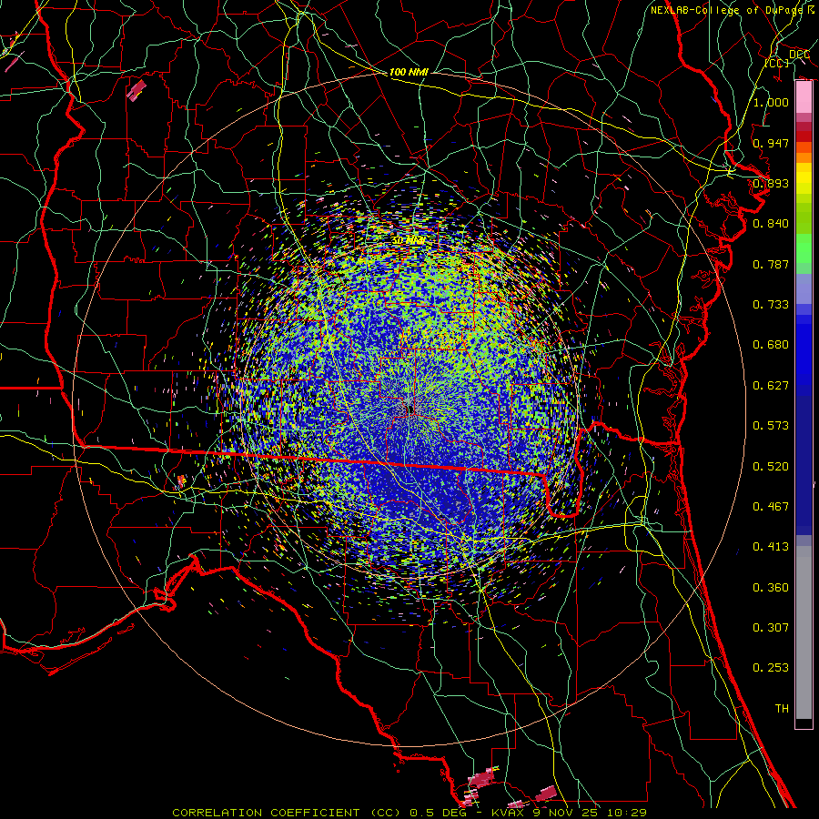The width and height of the screenshot is (819, 819).
Task: Click the 0.360 scale value
Action: 771,588
